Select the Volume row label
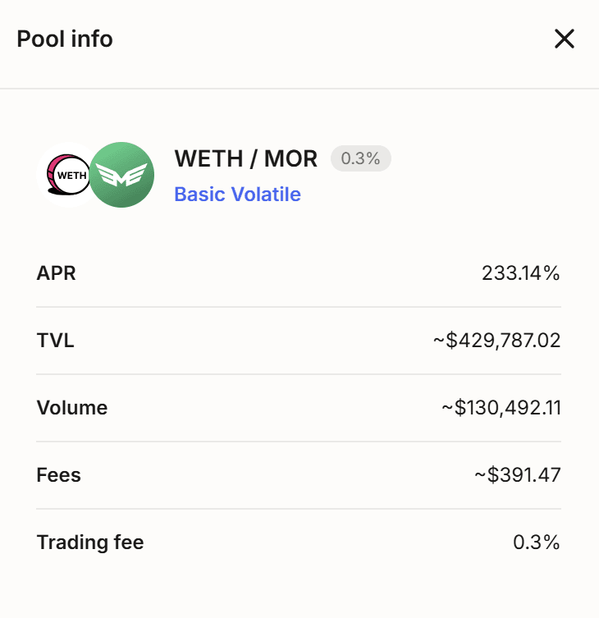599x618 pixels. (72, 408)
